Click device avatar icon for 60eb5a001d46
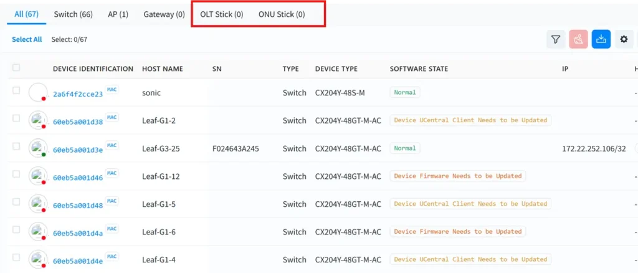This screenshot has width=638, height=273. click(x=38, y=176)
